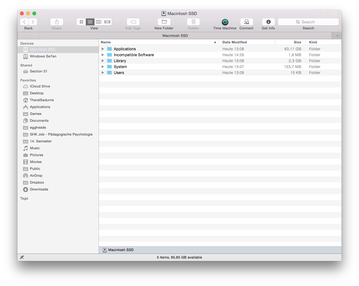This screenshot has height=286, width=359.
Task: Click the Tags section header
Action: click(x=24, y=199)
